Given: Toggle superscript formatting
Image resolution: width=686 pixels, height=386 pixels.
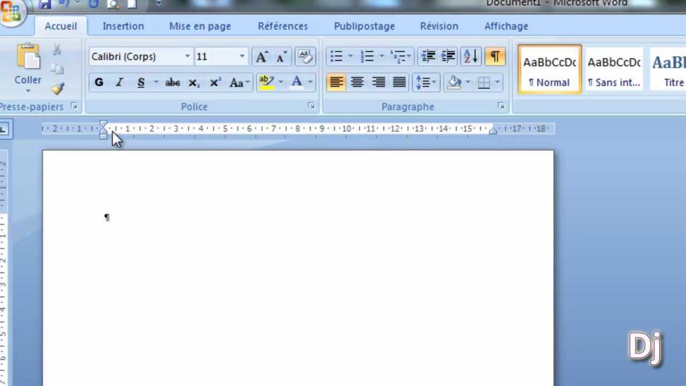Looking at the screenshot, I should tap(215, 83).
